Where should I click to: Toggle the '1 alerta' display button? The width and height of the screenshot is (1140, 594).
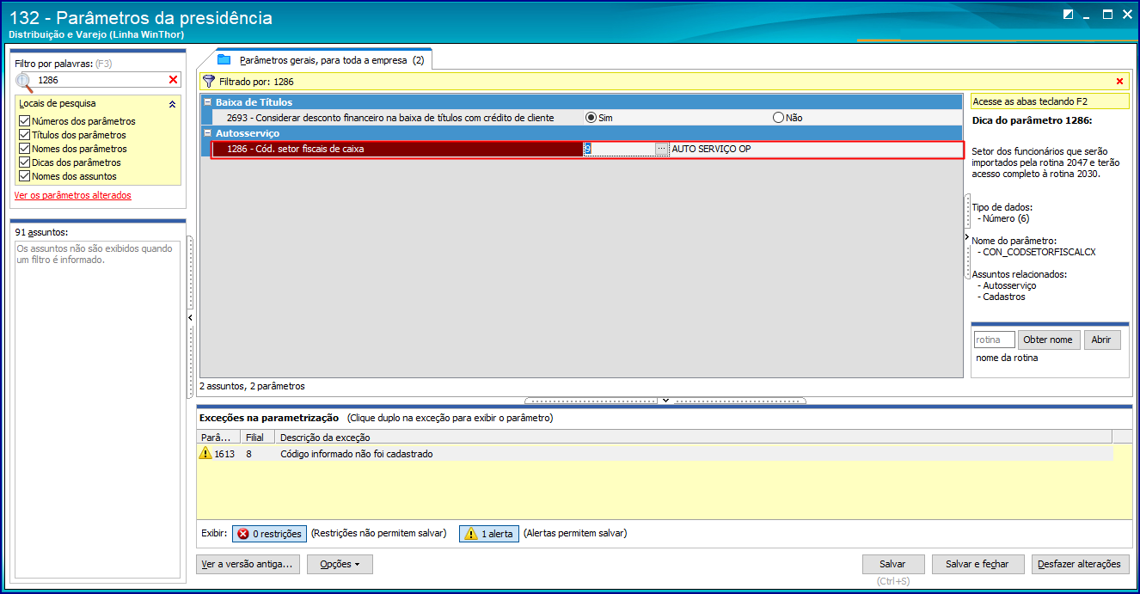pos(488,534)
